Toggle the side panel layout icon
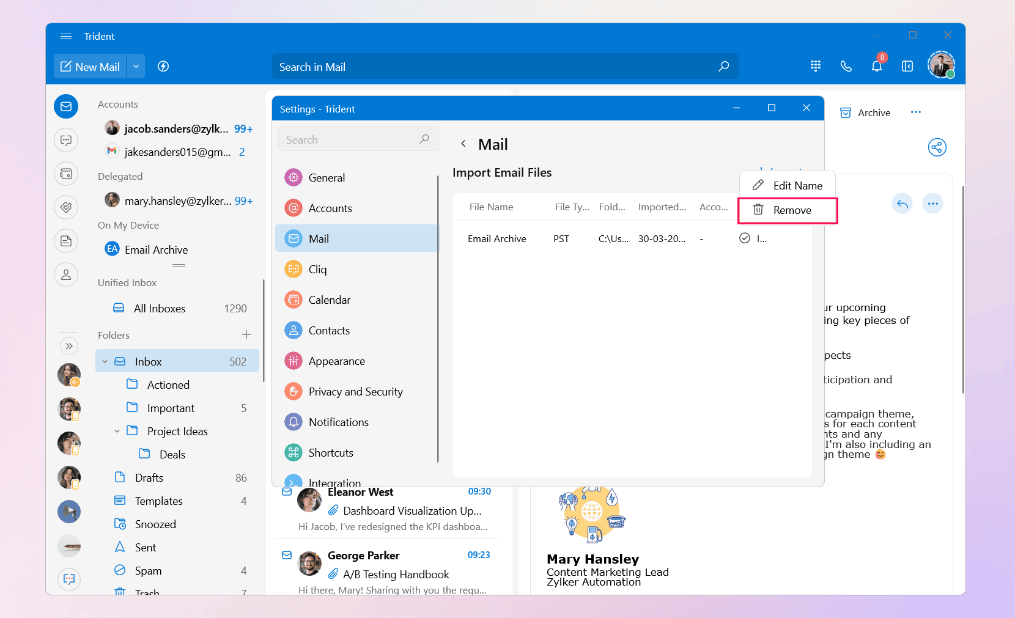Viewport: 1015px width, 618px height. (907, 67)
